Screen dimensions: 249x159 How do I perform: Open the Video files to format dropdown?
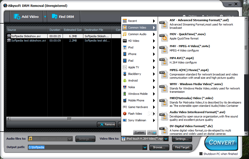[166, 139]
